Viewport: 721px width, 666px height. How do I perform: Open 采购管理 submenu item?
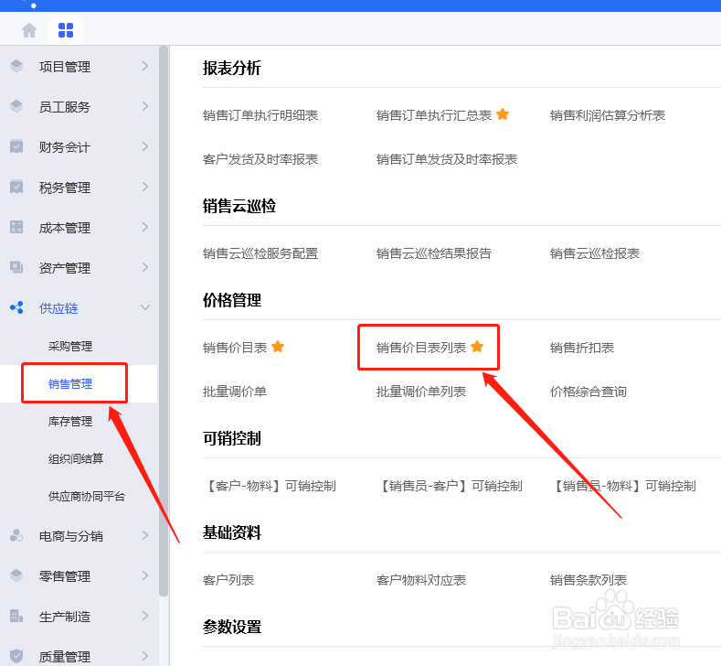(x=69, y=346)
